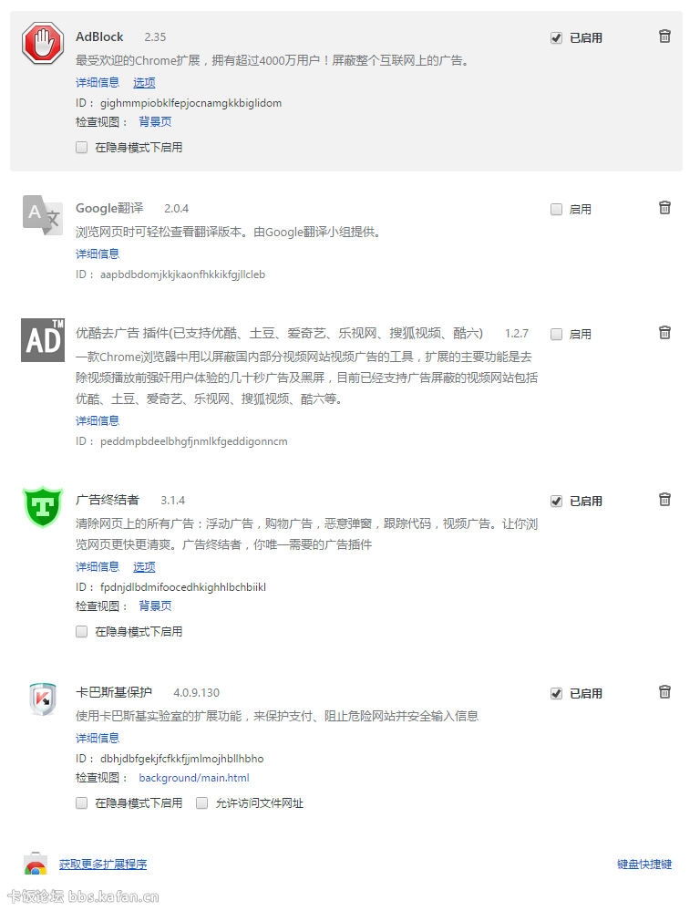Image resolution: width=700 pixels, height=911 pixels.
Task: Click Google翻译 version 2.0.4
Action: click(x=176, y=209)
